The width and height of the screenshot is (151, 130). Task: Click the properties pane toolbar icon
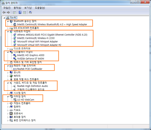(x=24, y=13)
